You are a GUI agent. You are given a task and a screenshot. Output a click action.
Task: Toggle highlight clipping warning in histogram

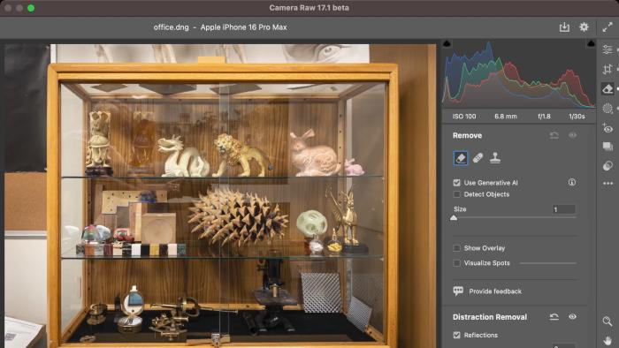(591, 43)
